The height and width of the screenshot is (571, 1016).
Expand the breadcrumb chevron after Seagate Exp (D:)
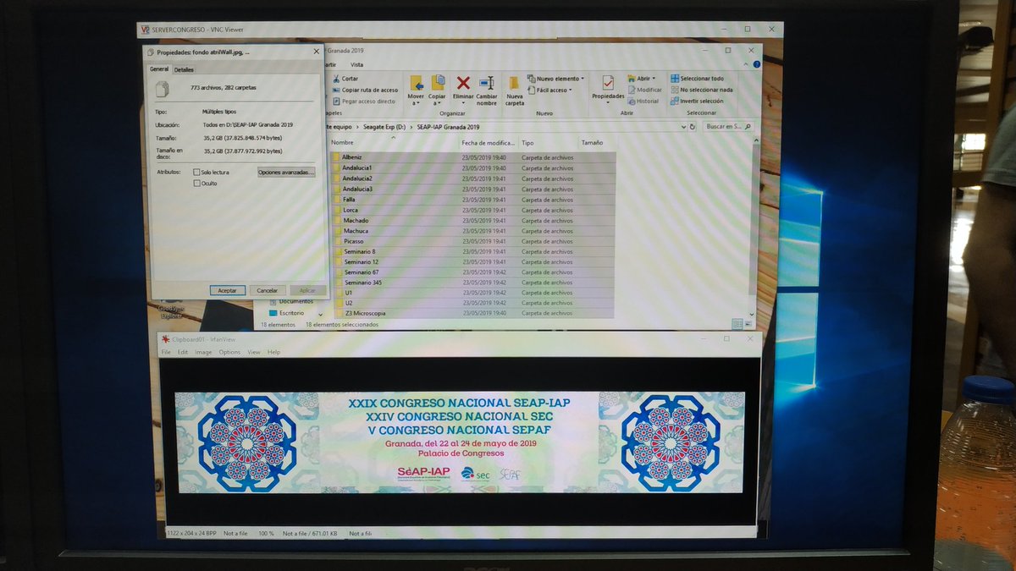pos(412,126)
